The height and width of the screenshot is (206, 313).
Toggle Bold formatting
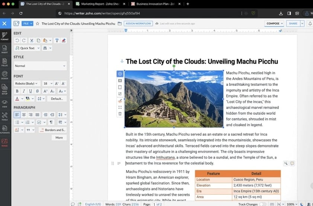(17, 91)
